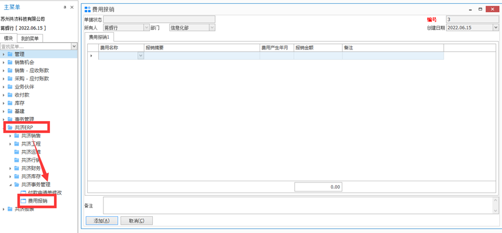Click the 付款申请单修改 form icon
This screenshot has height=233, width=502.
pyautogui.click(x=23, y=193)
